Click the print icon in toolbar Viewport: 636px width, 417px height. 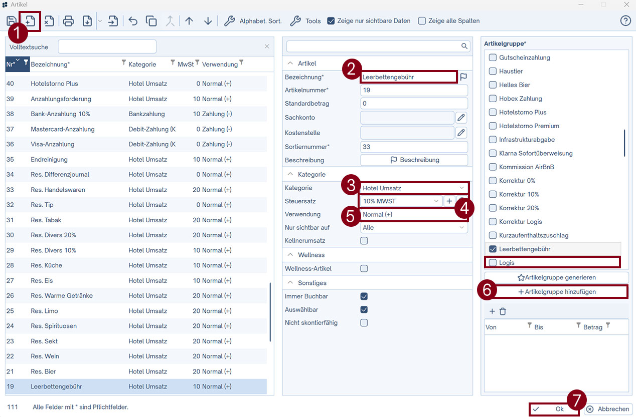(69, 21)
